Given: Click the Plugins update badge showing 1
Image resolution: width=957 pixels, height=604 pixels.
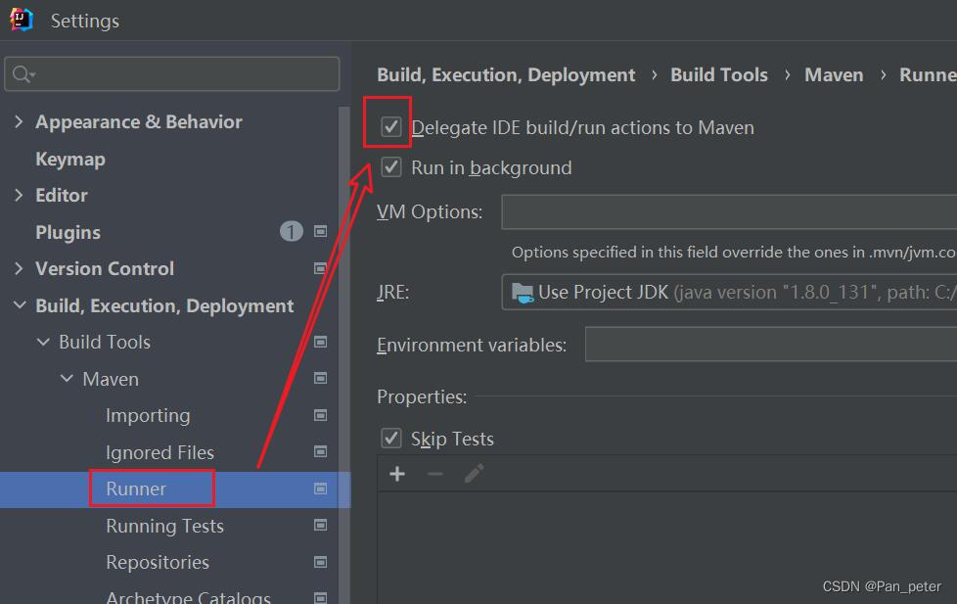Looking at the screenshot, I should [292, 231].
